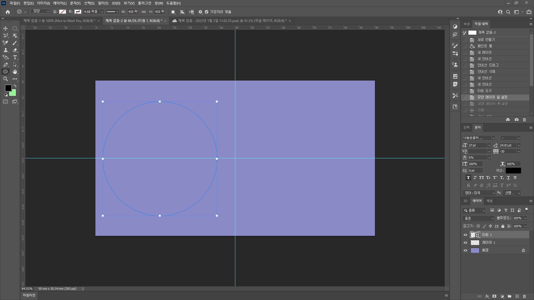Open the 표준 blend mode dropdown
534x300 pixels.
(x=478, y=218)
